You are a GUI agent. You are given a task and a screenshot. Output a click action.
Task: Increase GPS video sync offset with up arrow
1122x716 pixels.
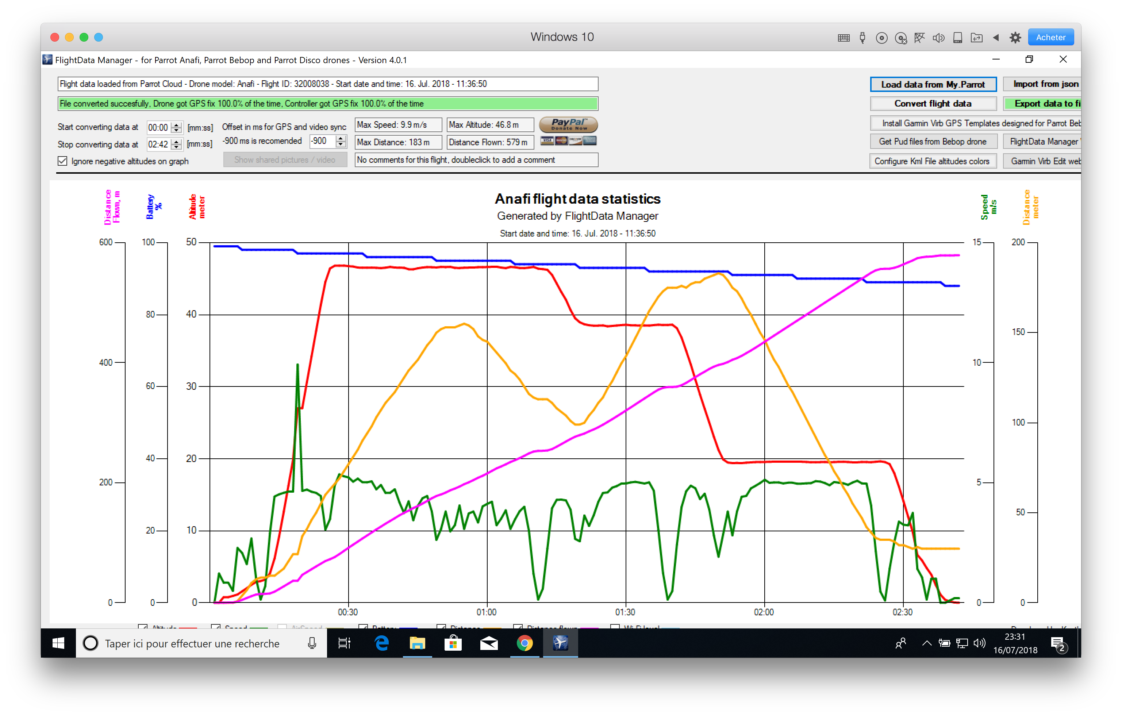point(341,138)
